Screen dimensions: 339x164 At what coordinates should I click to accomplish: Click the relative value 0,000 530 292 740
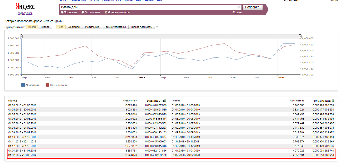323,150
